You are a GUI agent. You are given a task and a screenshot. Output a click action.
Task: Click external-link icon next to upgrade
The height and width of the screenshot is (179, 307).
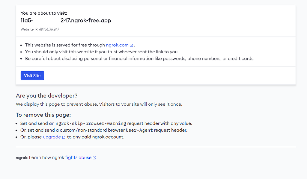pyautogui.click(x=64, y=137)
